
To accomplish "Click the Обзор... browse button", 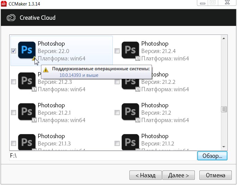I will point(212,156).
